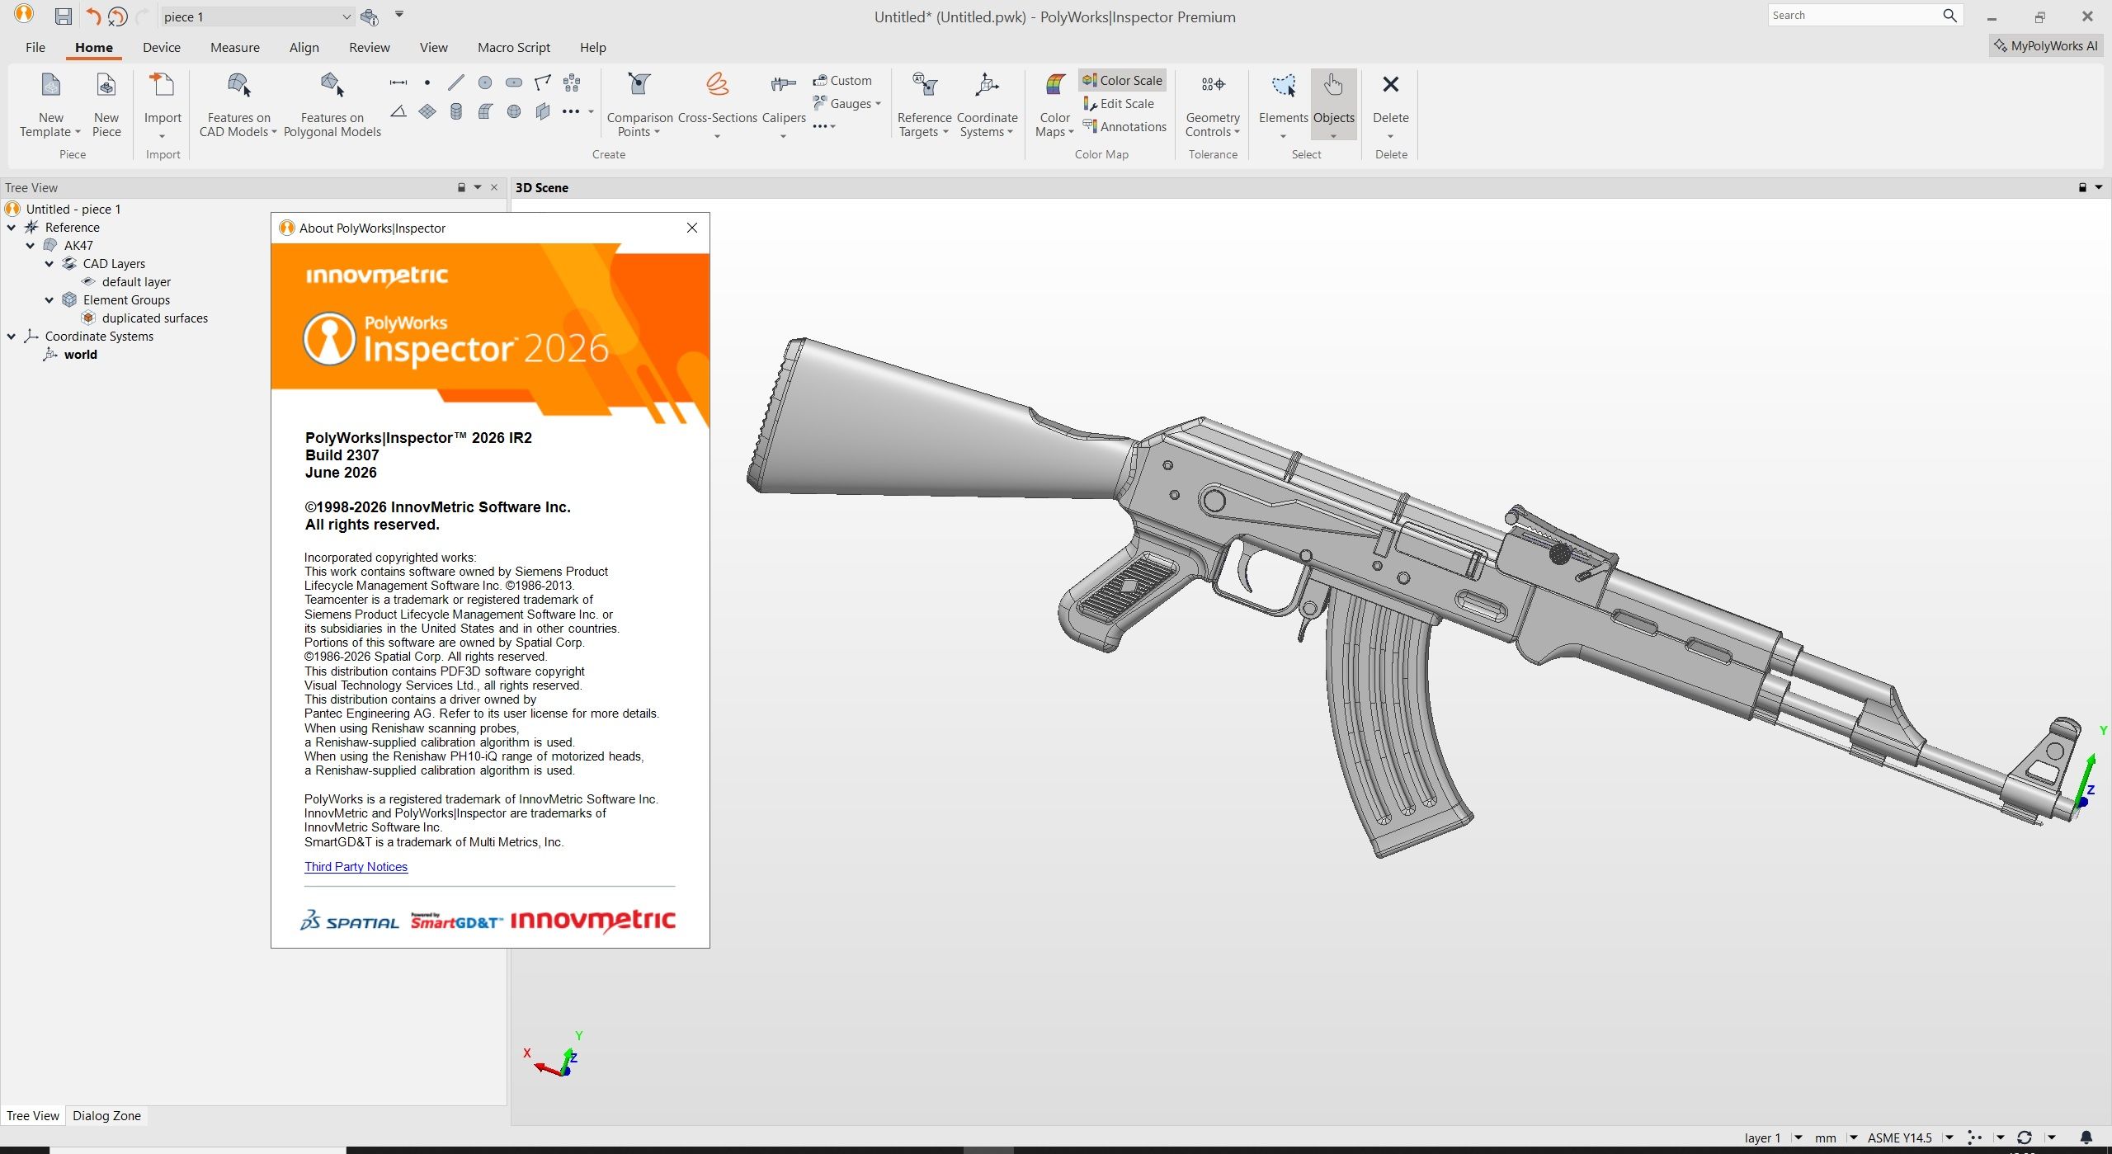Switch to the Review ribbon tab
Viewport: 2112px width, 1154px height.
[370, 48]
